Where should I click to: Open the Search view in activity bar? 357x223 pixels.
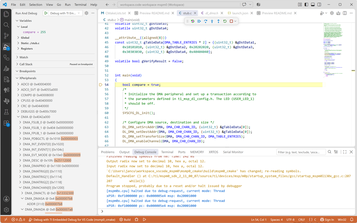(6, 25)
